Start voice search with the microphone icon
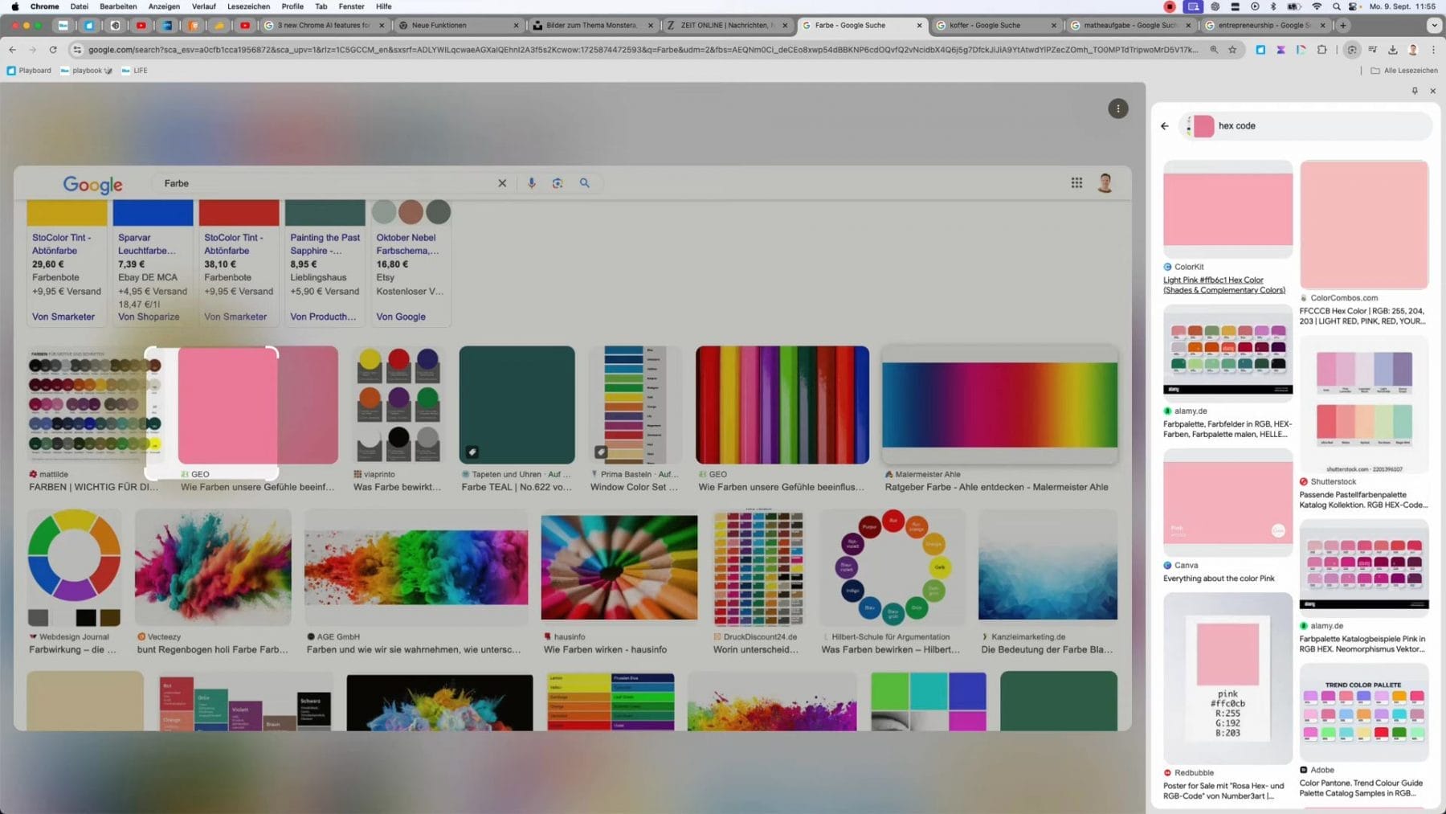 (x=531, y=183)
